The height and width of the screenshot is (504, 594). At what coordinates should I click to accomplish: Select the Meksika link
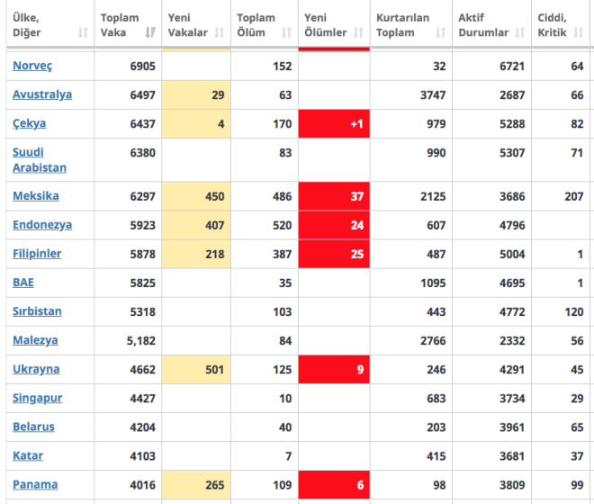tap(35, 196)
